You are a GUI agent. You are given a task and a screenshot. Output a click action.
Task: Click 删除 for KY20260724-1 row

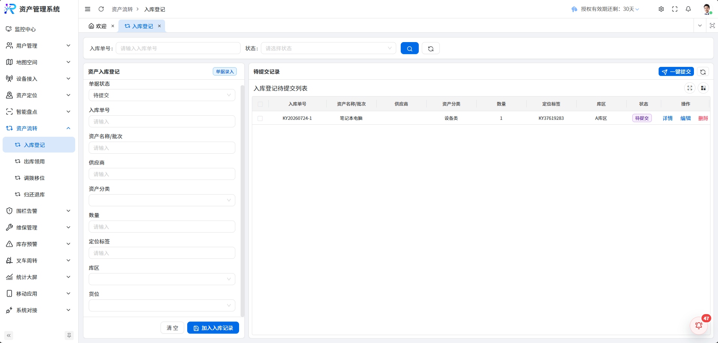coord(703,118)
